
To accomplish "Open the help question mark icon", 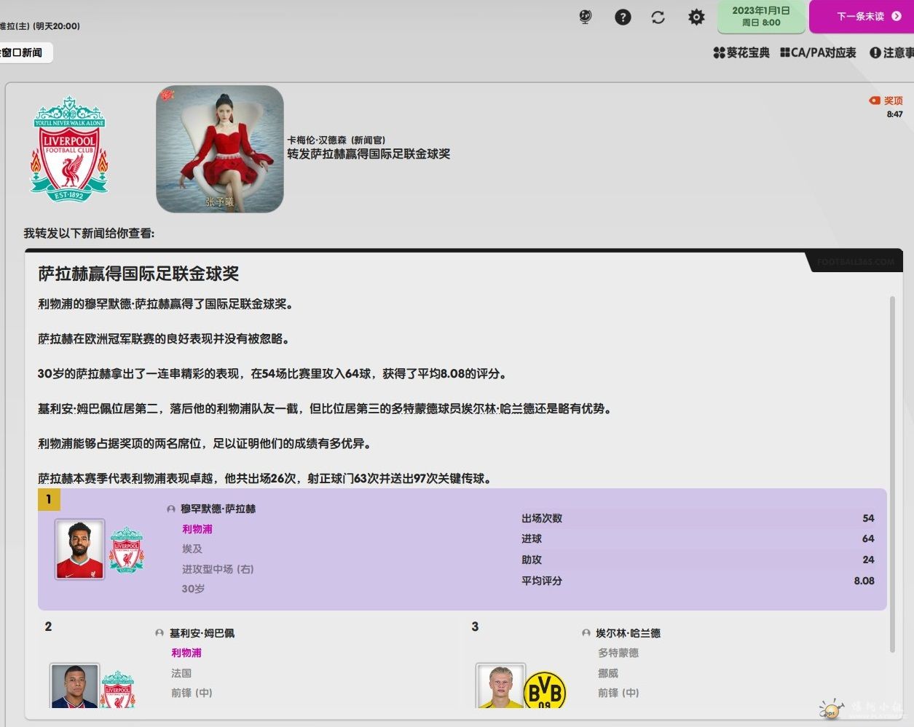I will 623,17.
